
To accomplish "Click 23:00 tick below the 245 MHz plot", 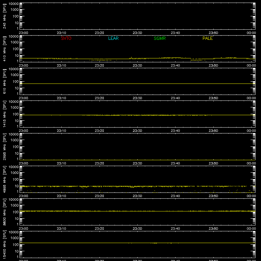I will (23, 33).
